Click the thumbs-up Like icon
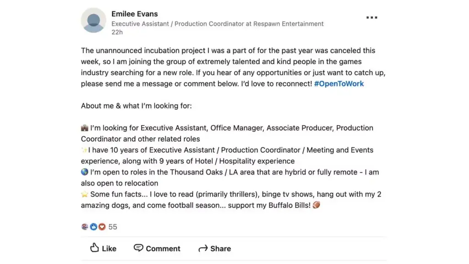The image size is (469, 264). click(x=94, y=247)
